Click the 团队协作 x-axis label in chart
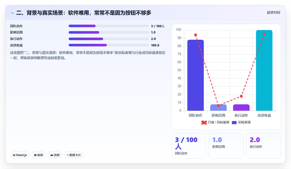The image size is (291, 169). coord(195,116)
